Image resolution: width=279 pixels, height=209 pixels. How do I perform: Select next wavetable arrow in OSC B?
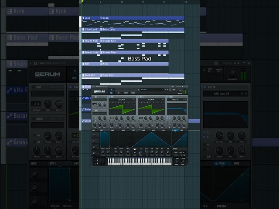click(164, 100)
